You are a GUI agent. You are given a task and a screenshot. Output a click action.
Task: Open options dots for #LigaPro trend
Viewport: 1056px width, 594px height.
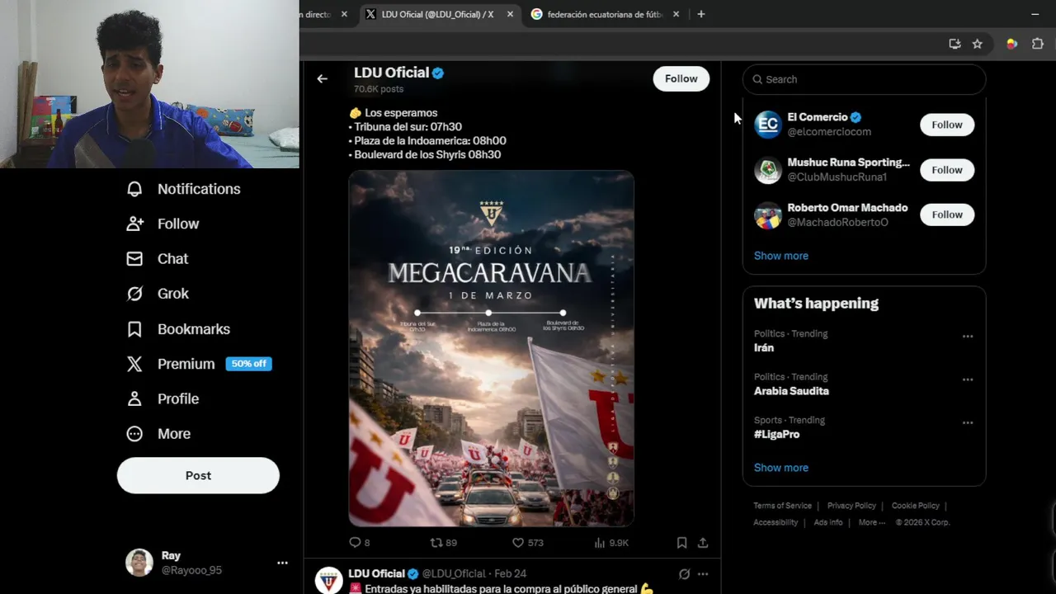click(968, 422)
